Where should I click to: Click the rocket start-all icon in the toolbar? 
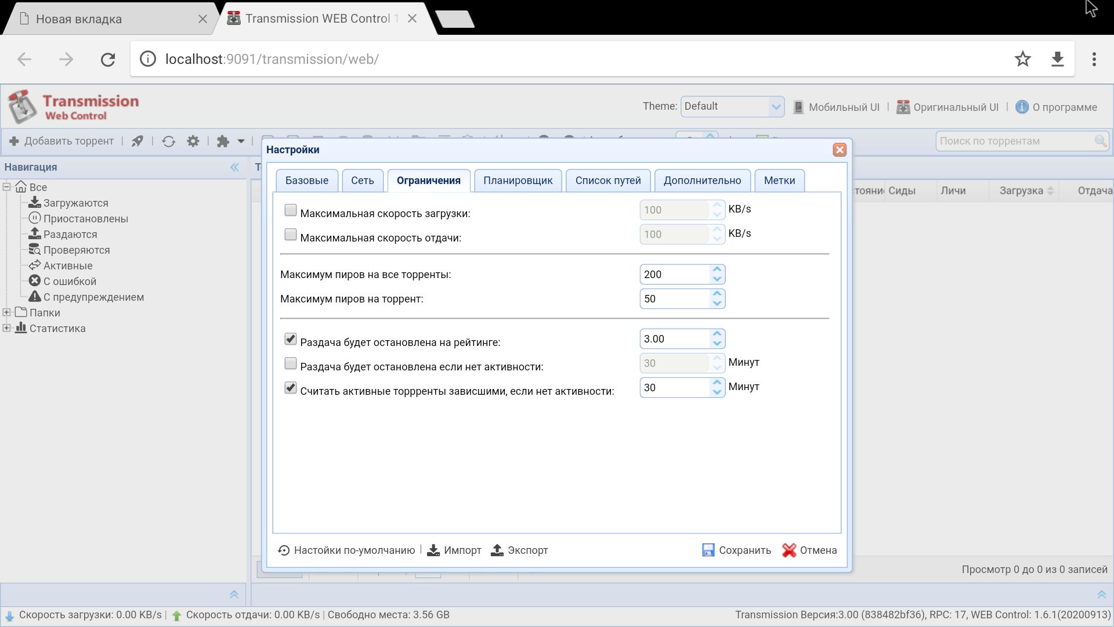click(138, 141)
